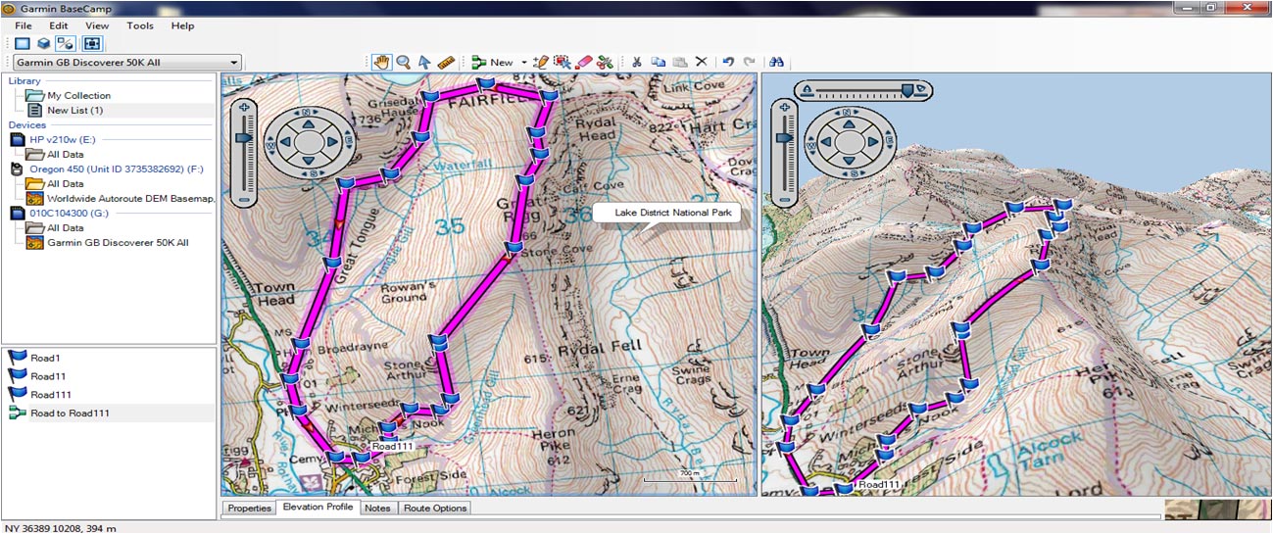Click the New route button
This screenshot has height=534, width=1273.
tap(492, 62)
